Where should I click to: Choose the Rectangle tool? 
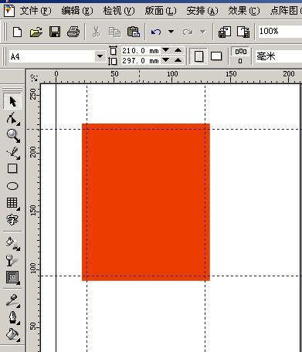tap(12, 168)
